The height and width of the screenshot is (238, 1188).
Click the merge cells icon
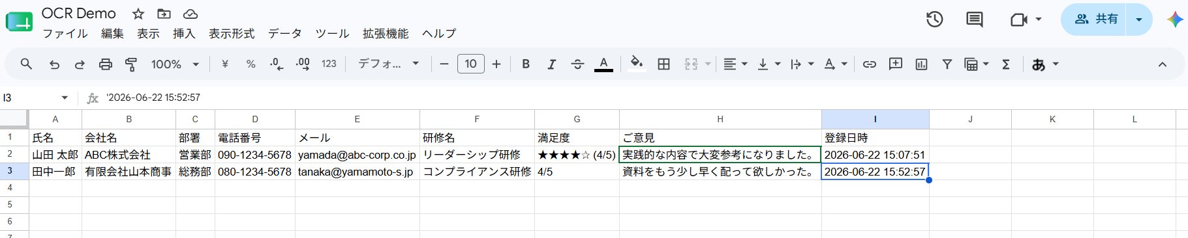click(692, 64)
